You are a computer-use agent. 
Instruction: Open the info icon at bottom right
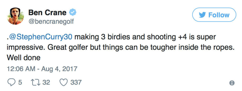click(x=232, y=83)
